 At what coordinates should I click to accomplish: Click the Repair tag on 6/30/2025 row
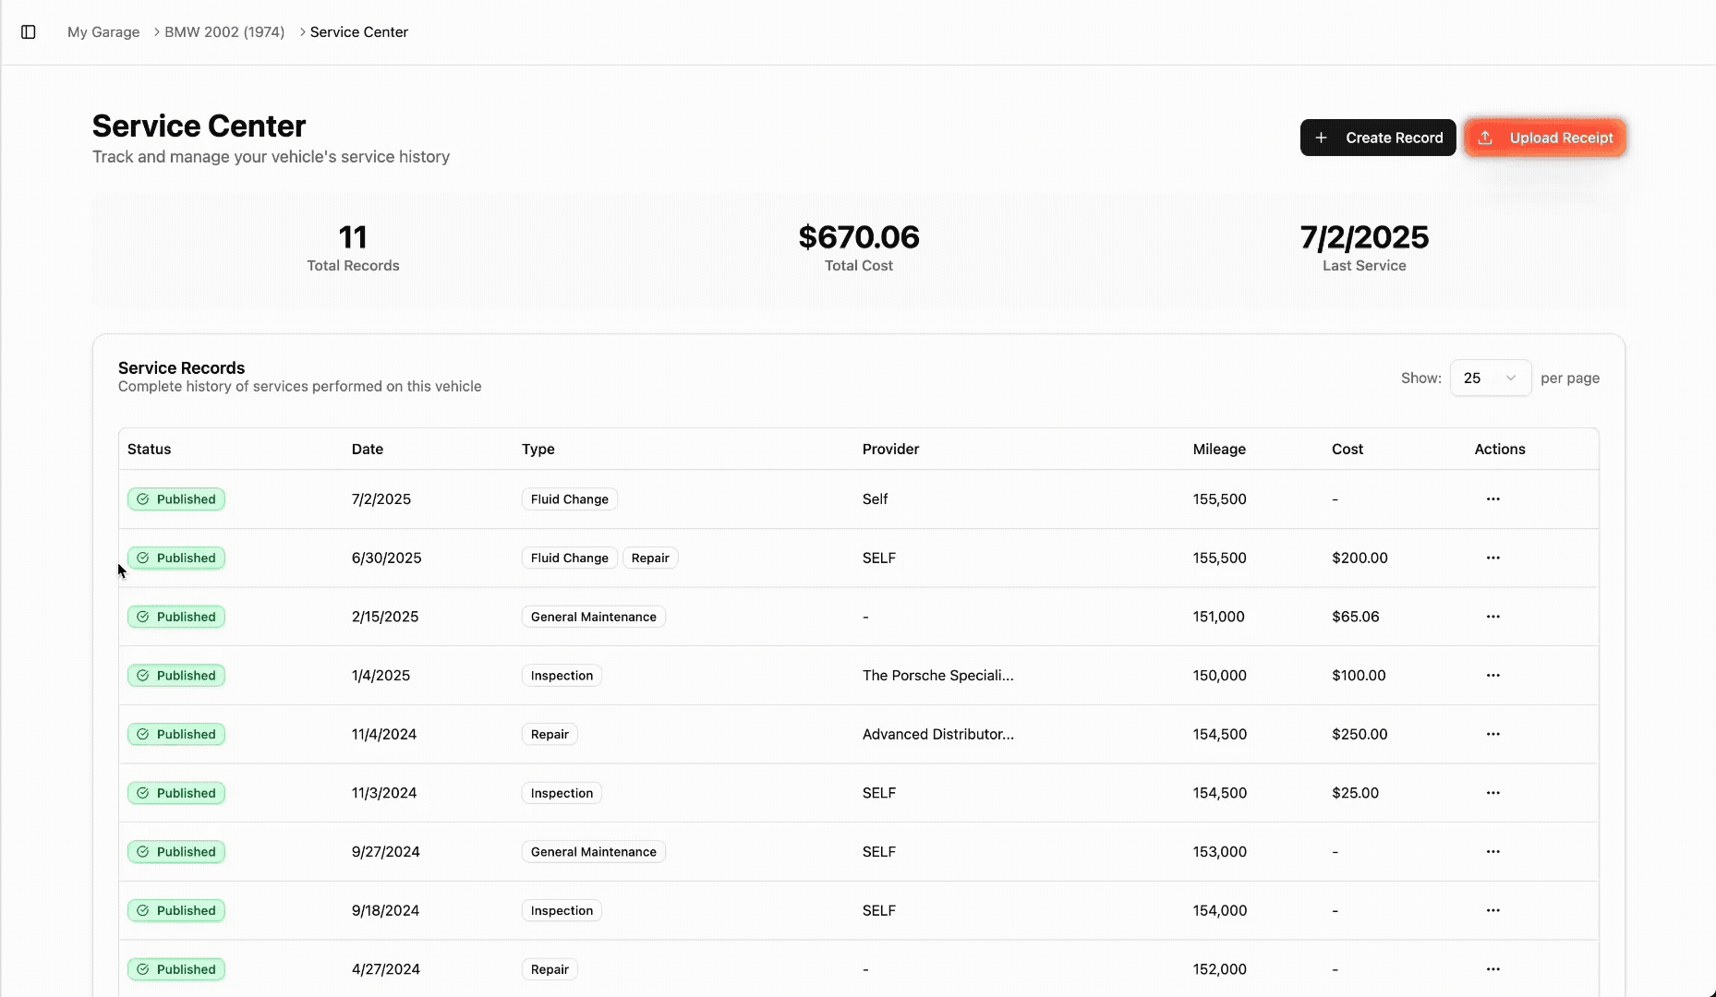(x=650, y=558)
